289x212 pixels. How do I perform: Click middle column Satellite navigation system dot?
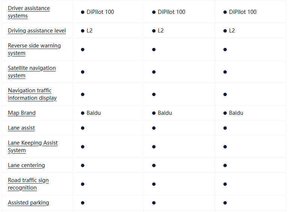(154, 72)
